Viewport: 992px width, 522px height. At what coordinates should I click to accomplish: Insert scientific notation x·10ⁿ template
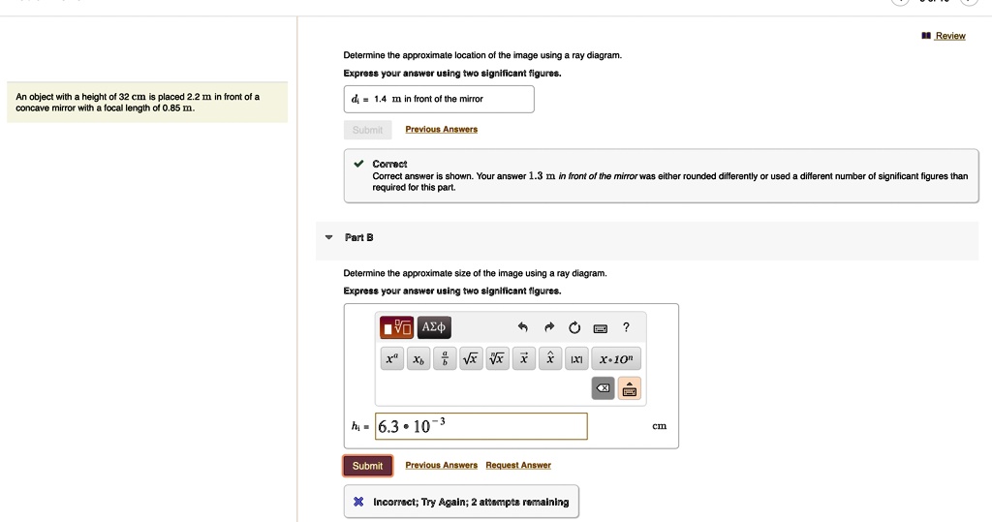coord(616,359)
